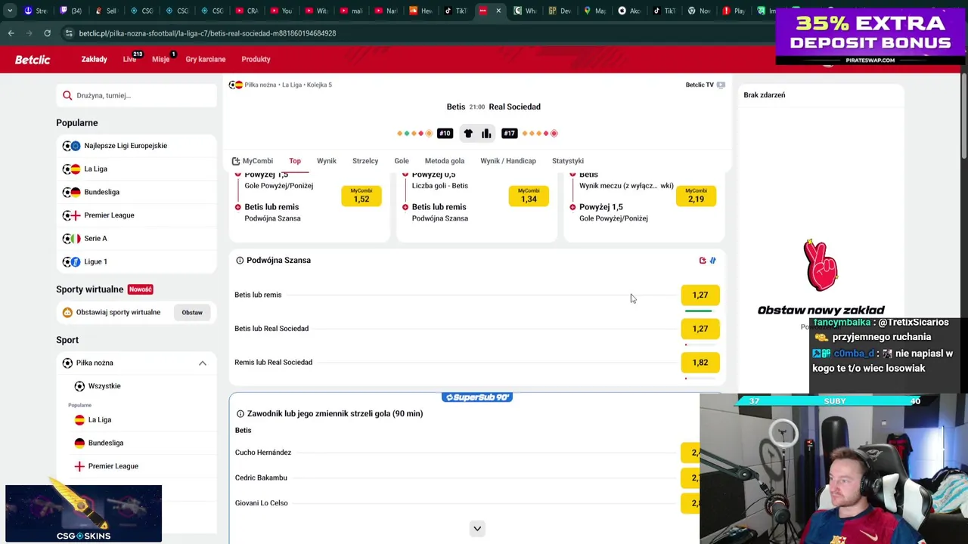Open La Liga in the Popularne list

(x=136, y=169)
